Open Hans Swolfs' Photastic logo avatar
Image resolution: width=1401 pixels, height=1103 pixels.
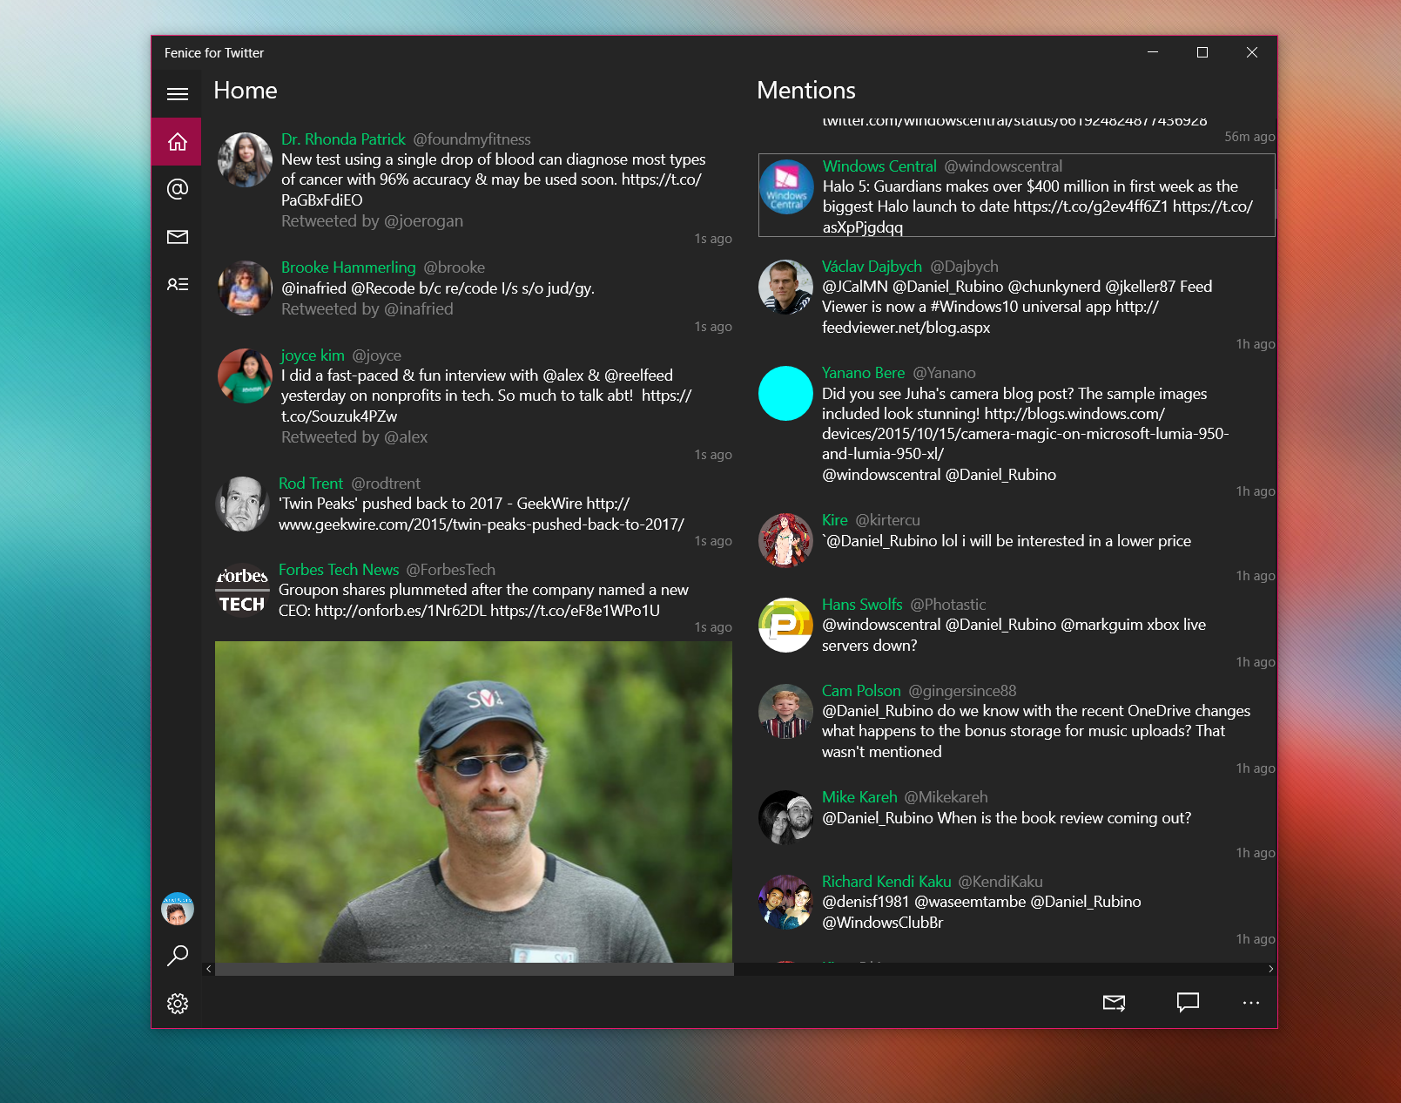pyautogui.click(x=785, y=625)
